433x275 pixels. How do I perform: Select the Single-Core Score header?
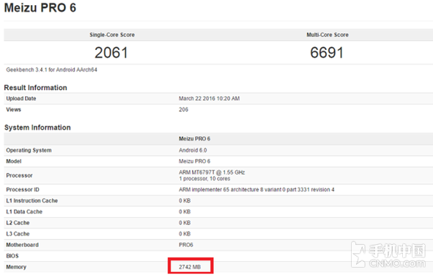click(x=112, y=34)
